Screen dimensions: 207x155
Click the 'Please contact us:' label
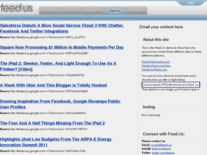pos(154,141)
